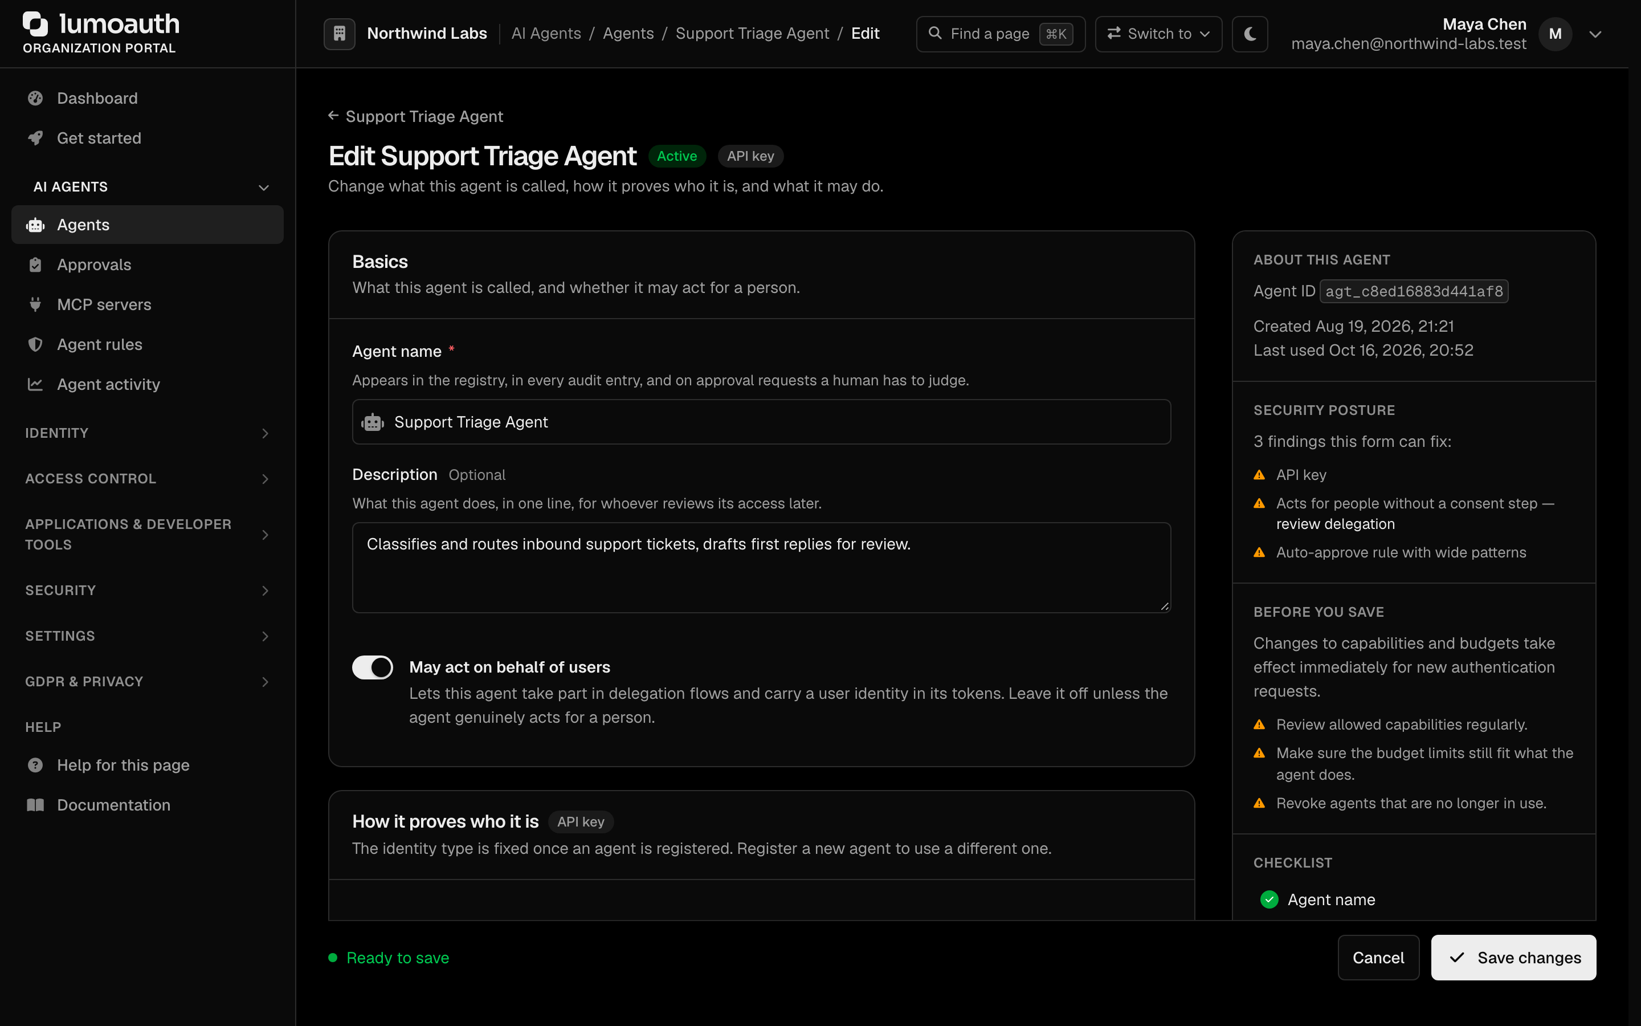Follow the review delegation link
Screen dimensions: 1641x1026
(1335, 524)
